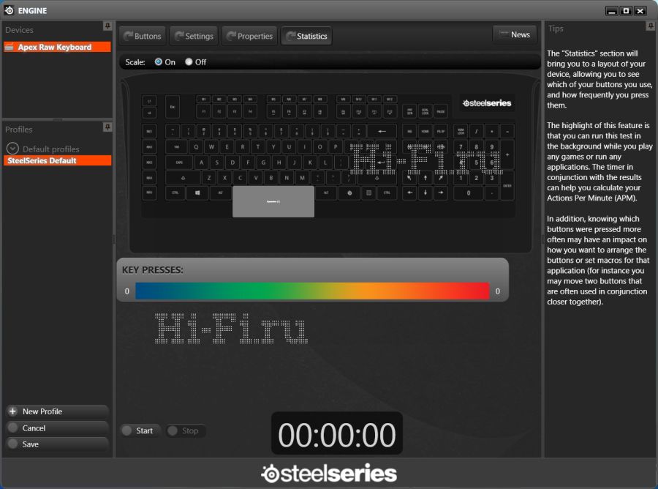Click the key presses color gradient bar
This screenshot has height=489, width=658.
(x=312, y=291)
